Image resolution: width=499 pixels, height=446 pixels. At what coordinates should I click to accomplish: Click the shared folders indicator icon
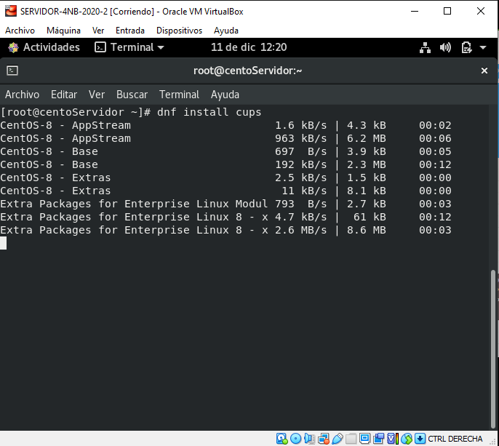pos(351,439)
